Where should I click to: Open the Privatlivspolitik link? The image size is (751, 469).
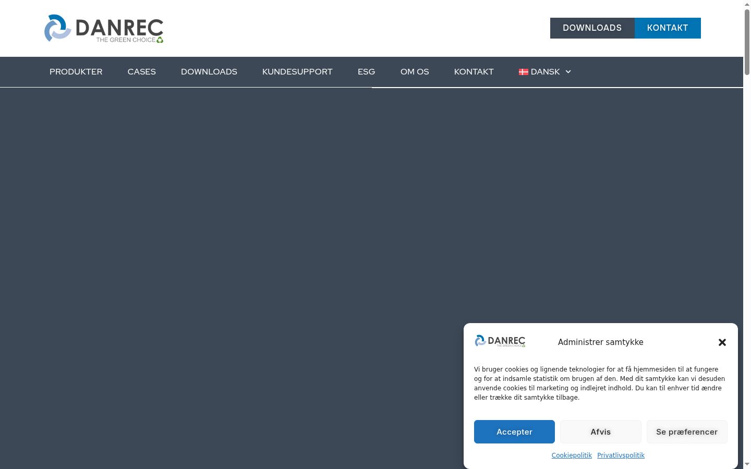tap(621, 455)
